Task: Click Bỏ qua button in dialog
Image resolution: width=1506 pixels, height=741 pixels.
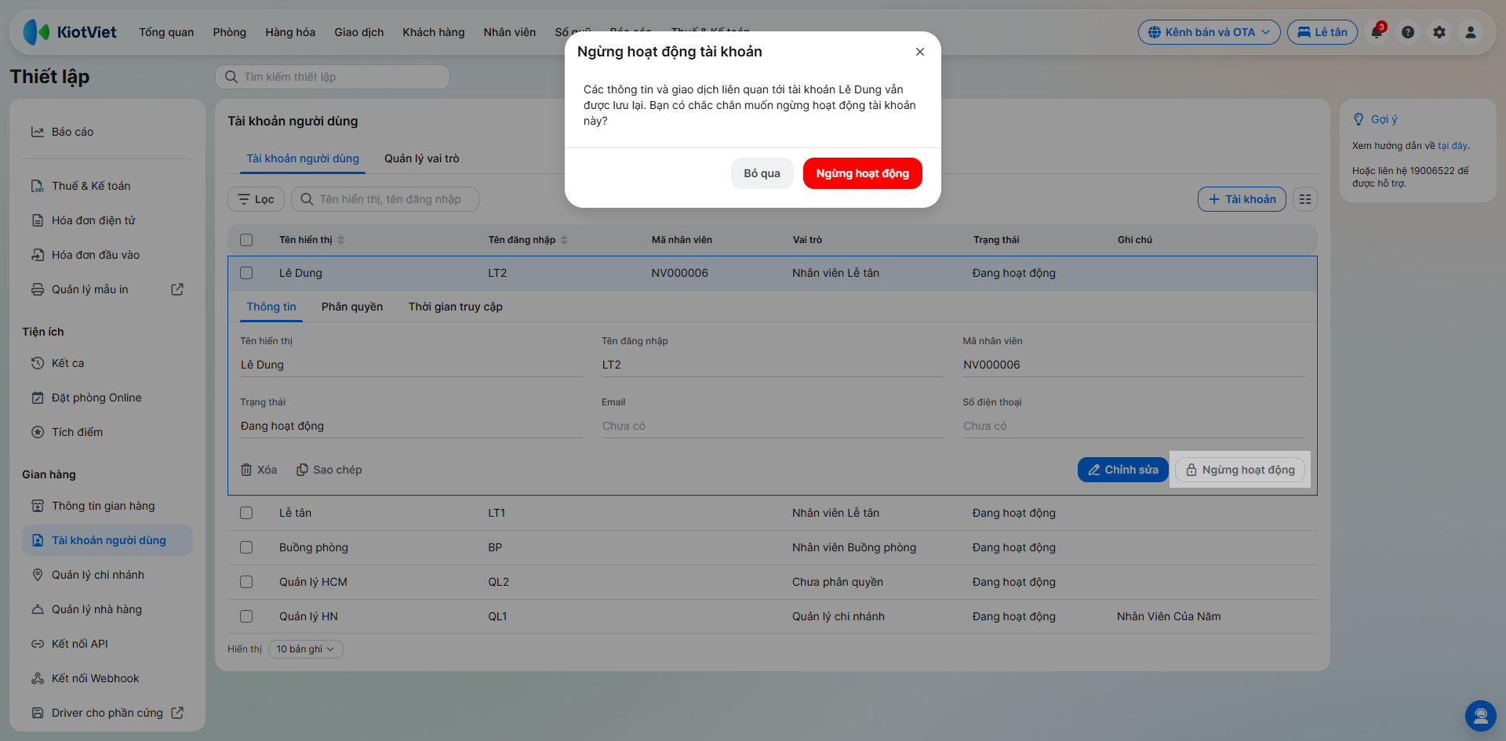Action: [x=762, y=173]
